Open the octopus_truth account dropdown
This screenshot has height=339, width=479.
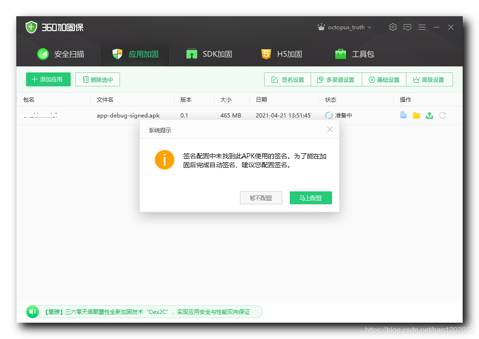point(350,27)
